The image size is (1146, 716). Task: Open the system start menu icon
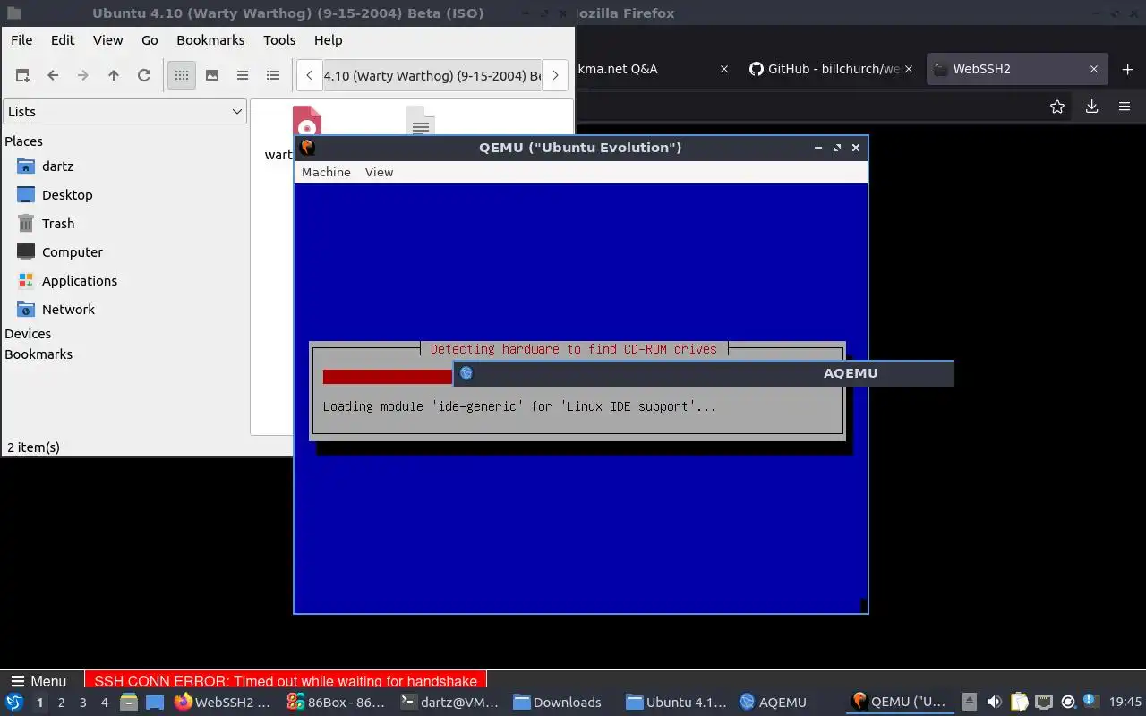pos(14,703)
